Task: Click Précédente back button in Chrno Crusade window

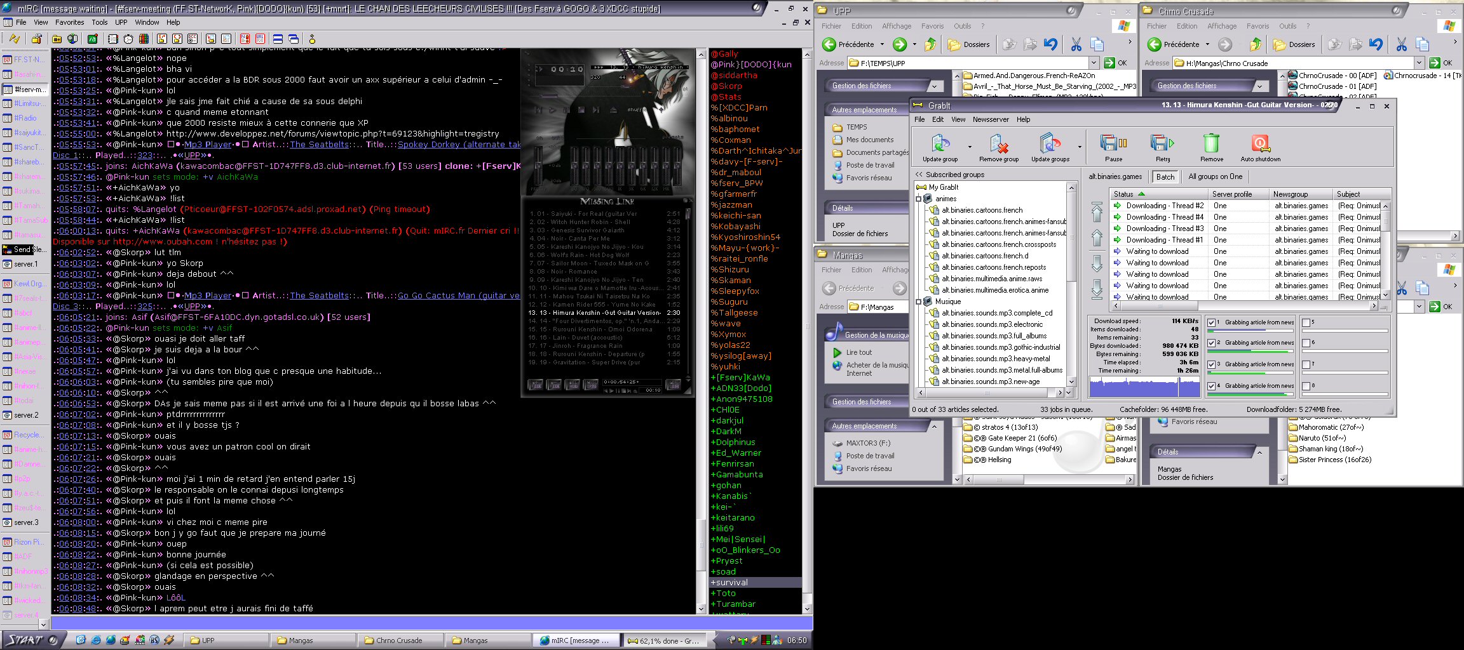Action: [1174, 44]
